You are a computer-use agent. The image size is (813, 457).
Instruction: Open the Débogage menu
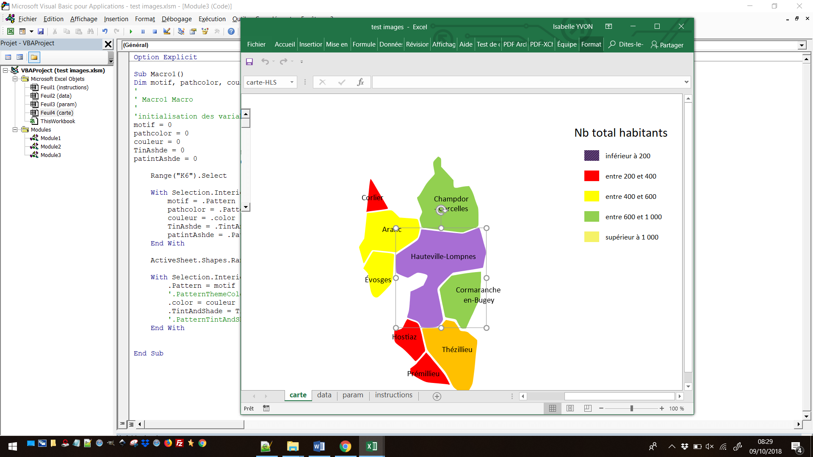point(177,19)
